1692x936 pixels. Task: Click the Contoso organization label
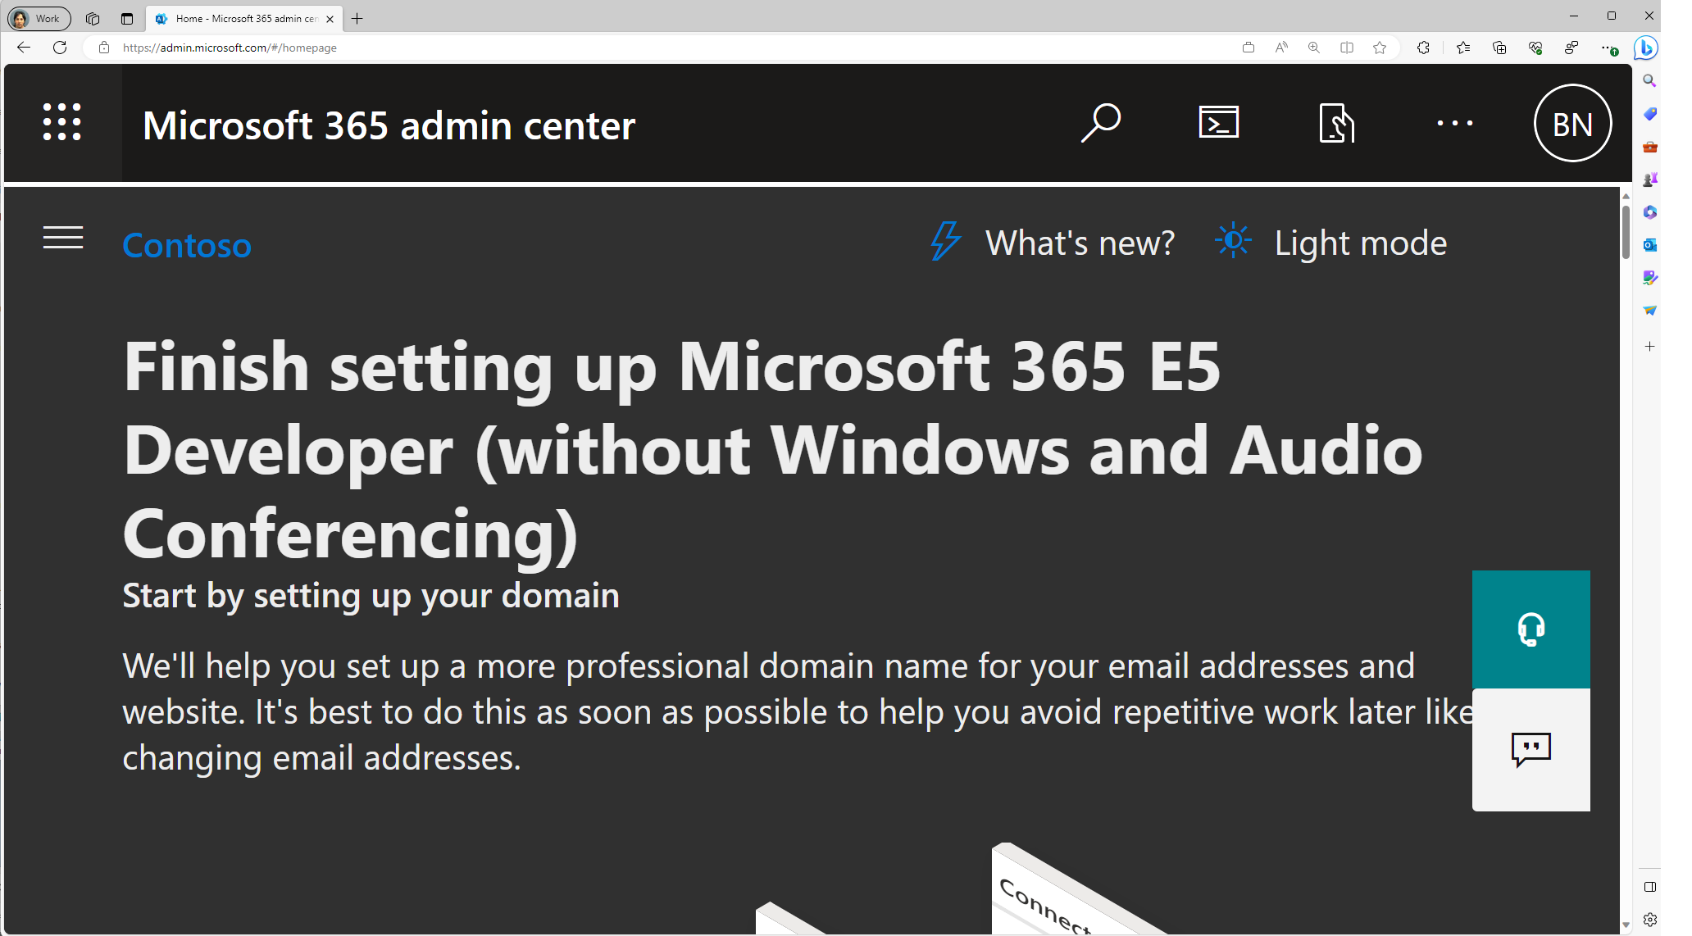(x=188, y=243)
